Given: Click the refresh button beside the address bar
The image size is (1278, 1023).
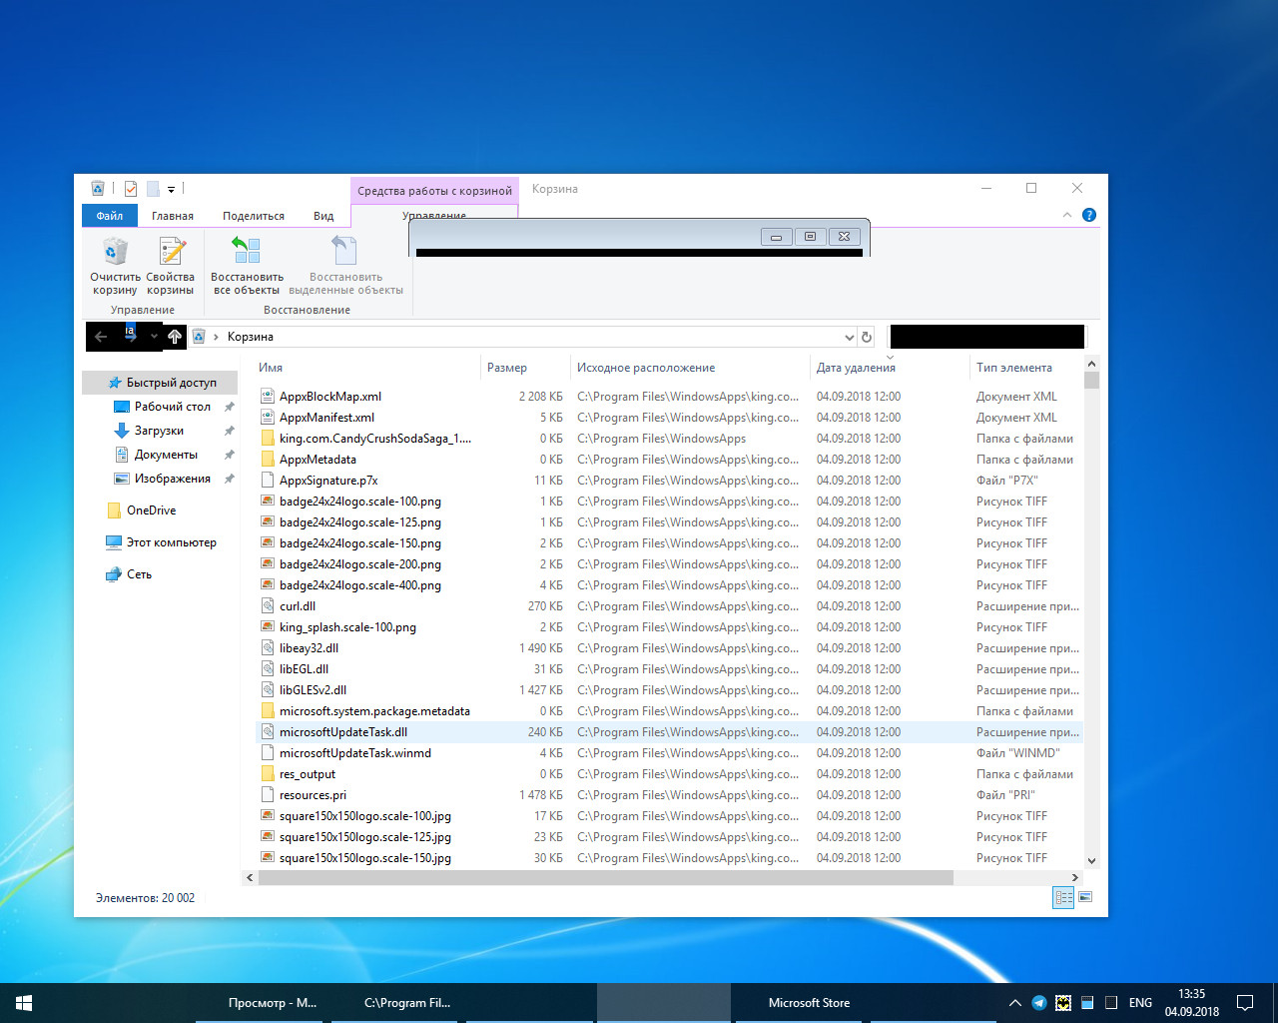Looking at the screenshot, I should pyautogui.click(x=867, y=337).
